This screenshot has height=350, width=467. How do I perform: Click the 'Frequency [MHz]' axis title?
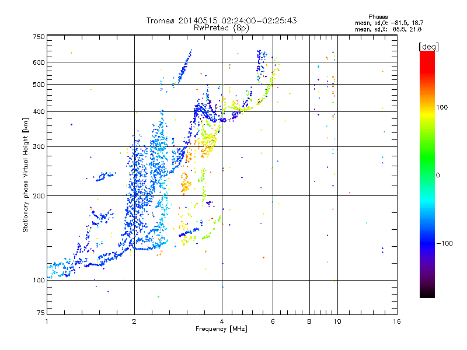pyautogui.click(x=221, y=329)
